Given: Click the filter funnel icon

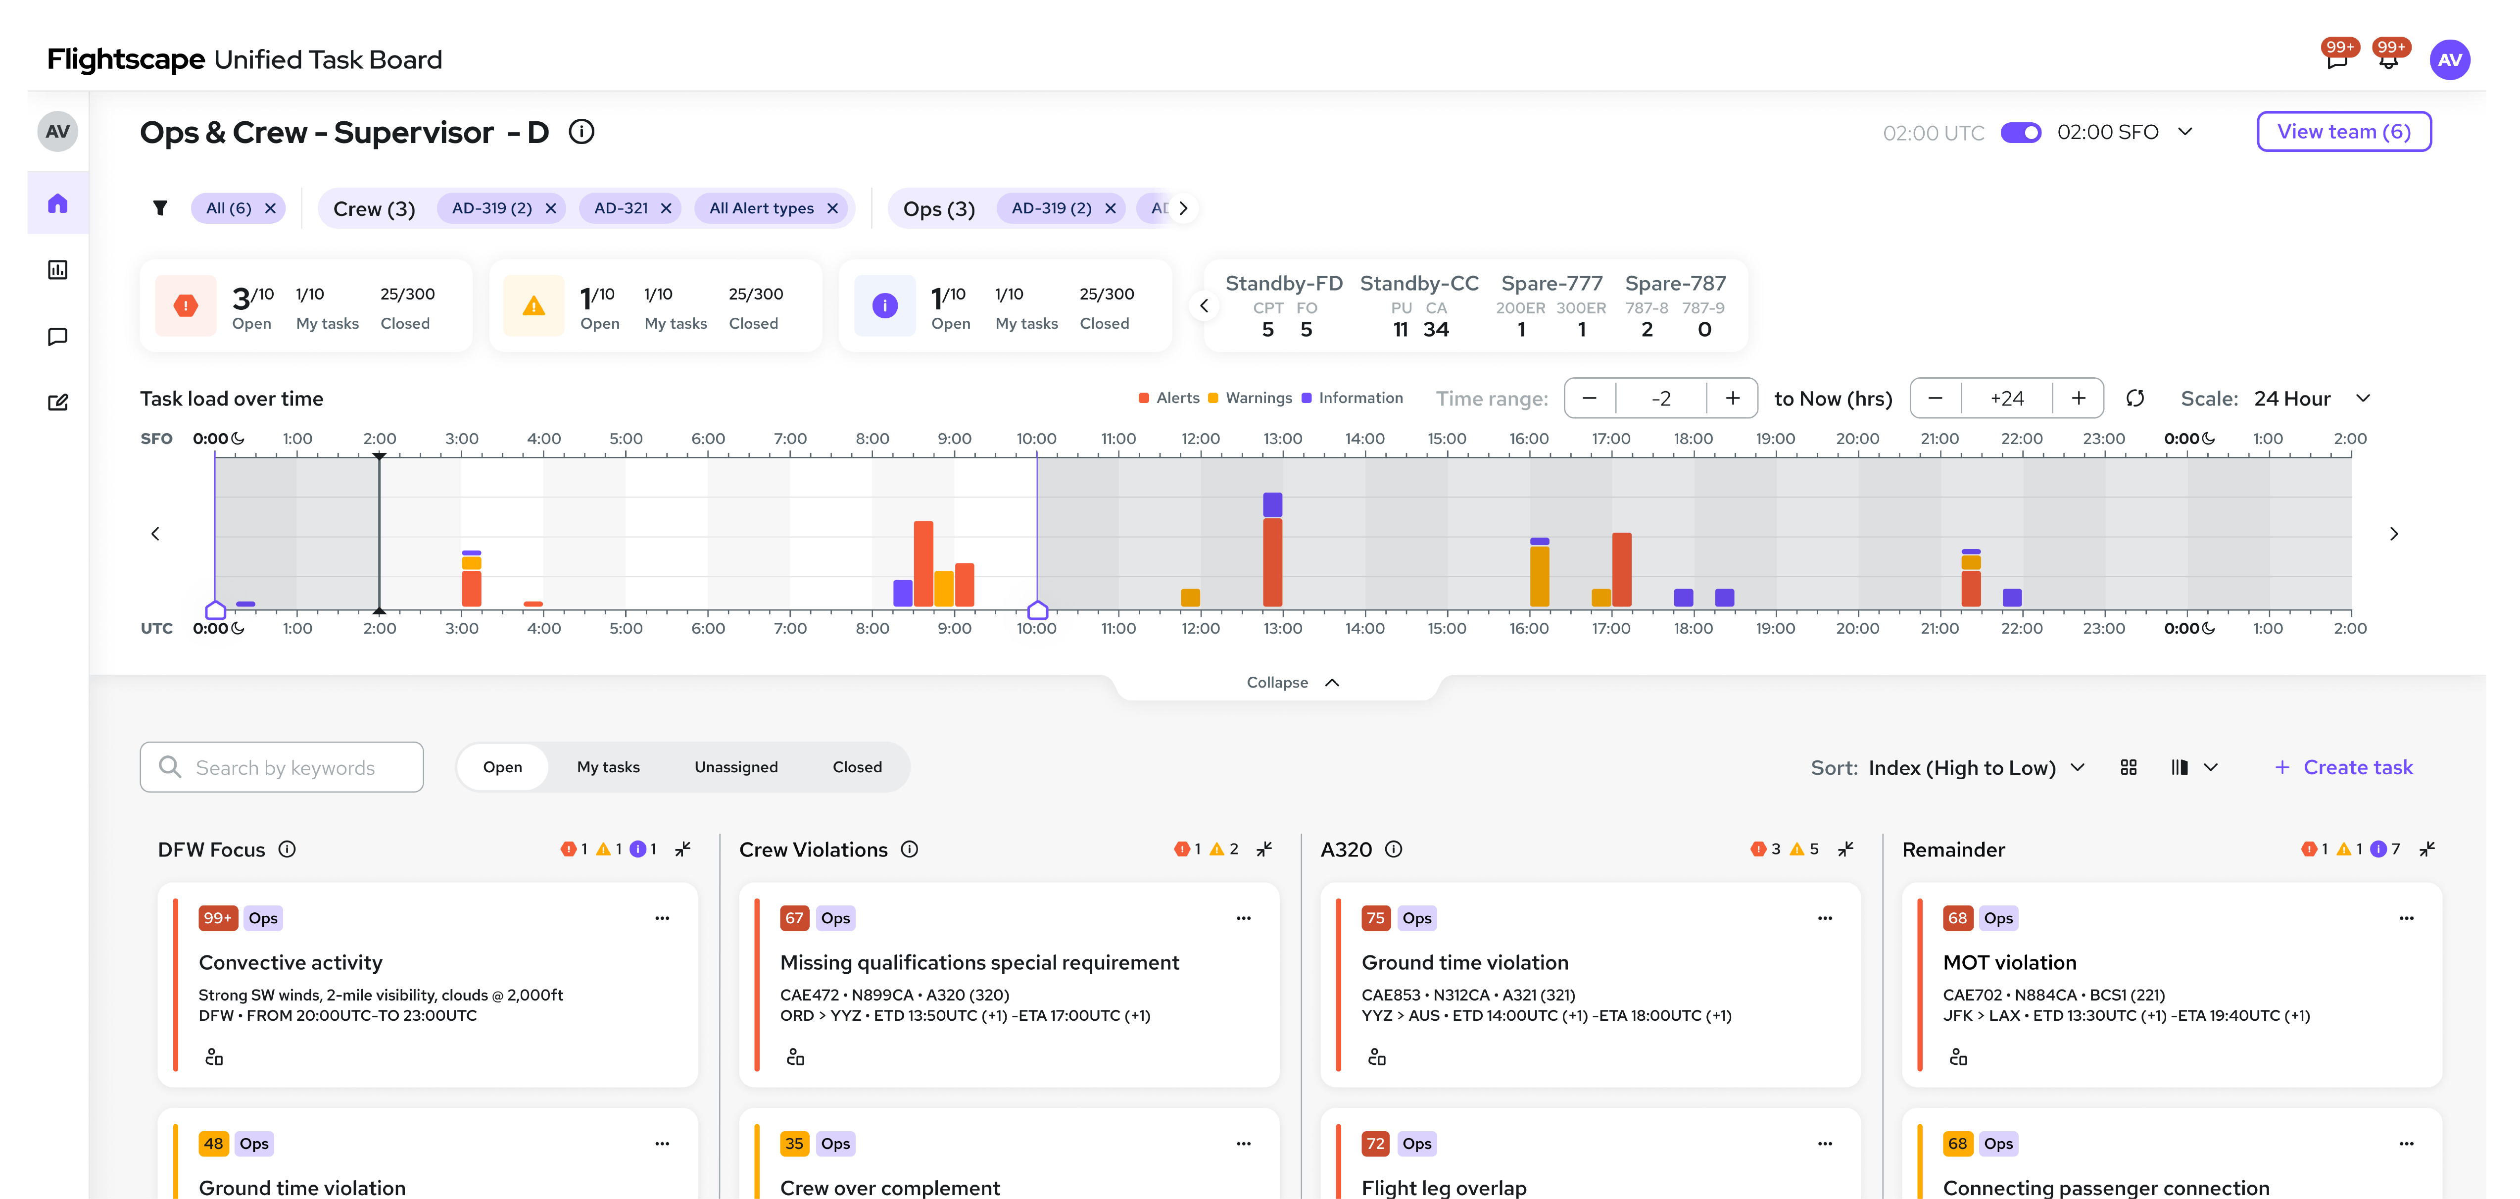Looking at the screenshot, I should tap(160, 208).
